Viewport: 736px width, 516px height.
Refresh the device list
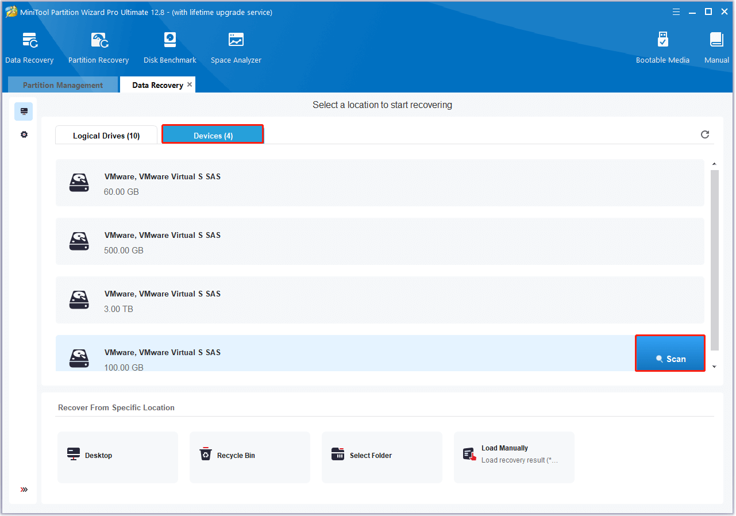[705, 134]
